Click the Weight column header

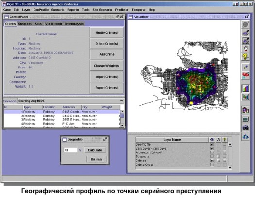pyautogui.click(x=111, y=107)
